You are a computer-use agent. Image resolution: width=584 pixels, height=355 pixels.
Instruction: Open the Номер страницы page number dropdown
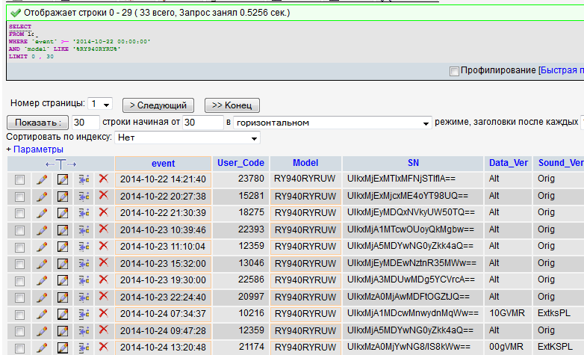(99, 104)
